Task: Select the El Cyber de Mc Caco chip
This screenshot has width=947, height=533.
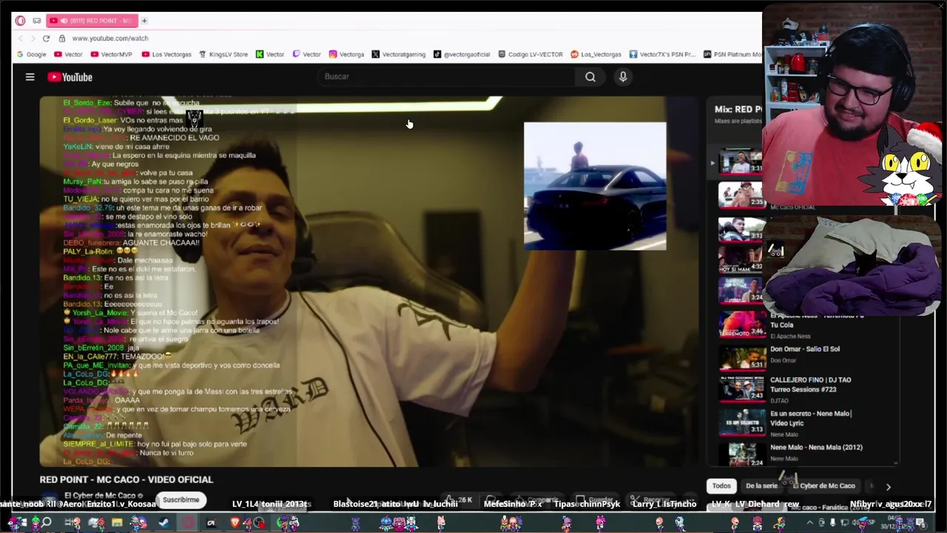Action: point(823,486)
